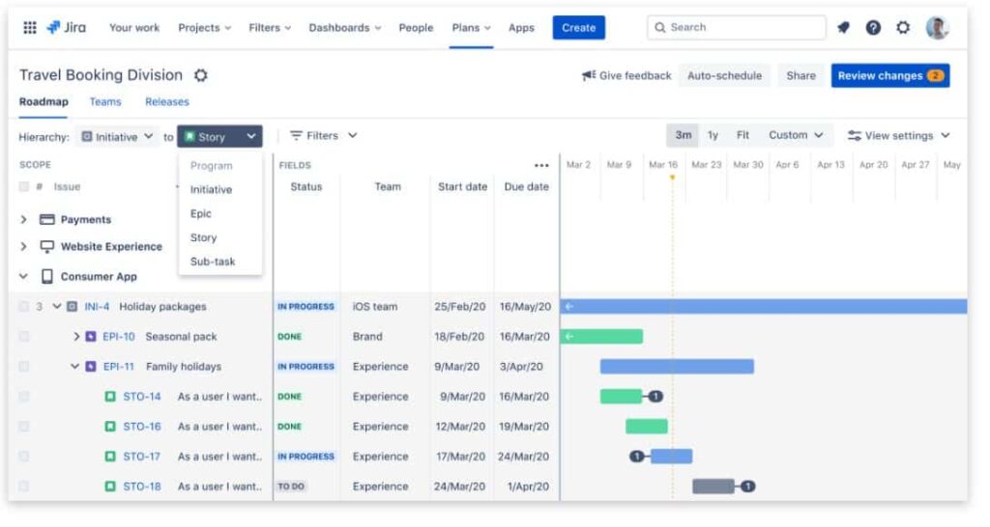Open the STO-16 issue link
This screenshot has height=527, width=990.
[141, 427]
